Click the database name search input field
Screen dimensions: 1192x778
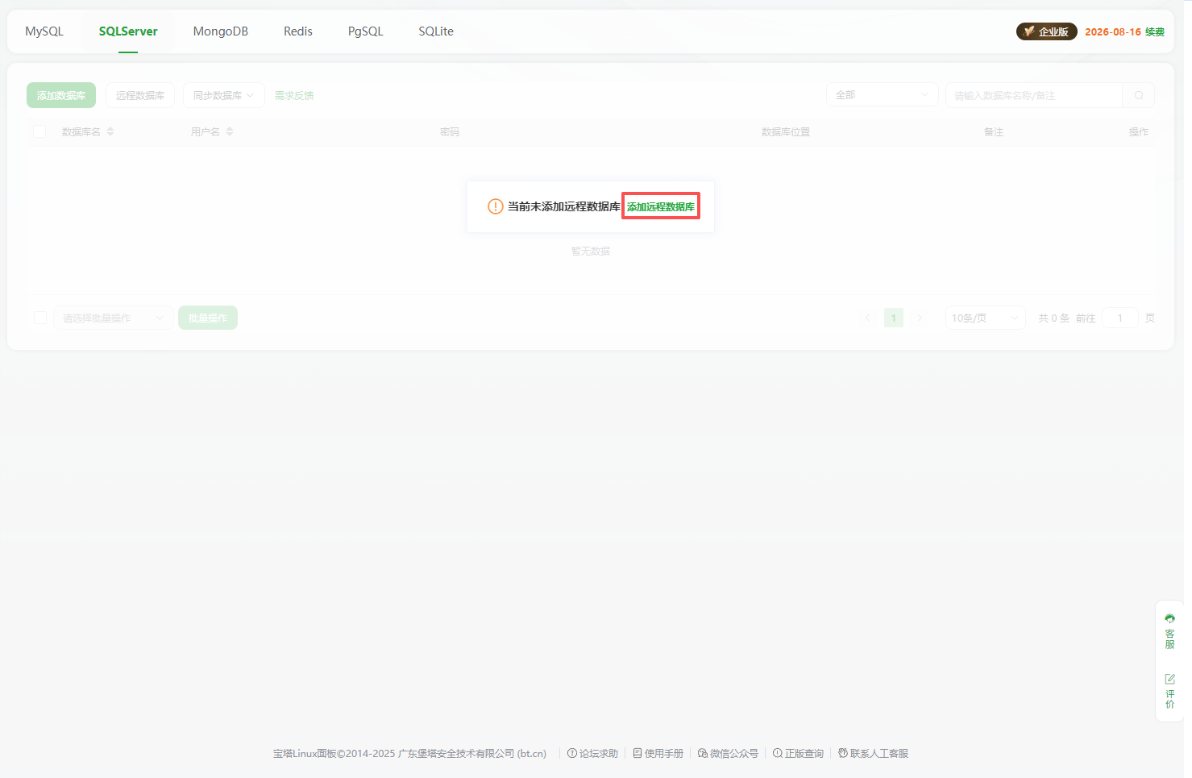click(x=1033, y=95)
